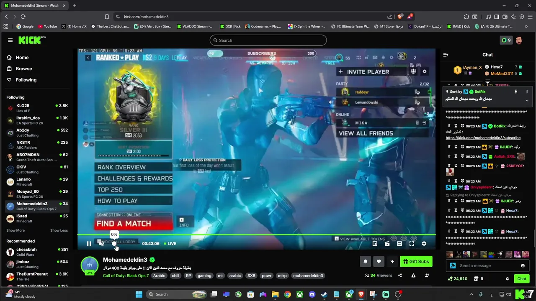Select the gaming tag

click(x=204, y=275)
